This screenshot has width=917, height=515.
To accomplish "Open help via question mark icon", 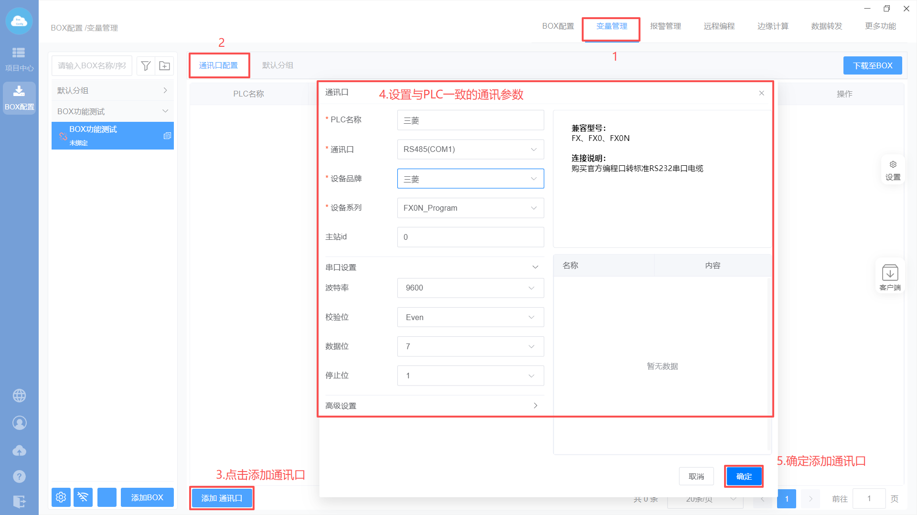I will tap(19, 476).
